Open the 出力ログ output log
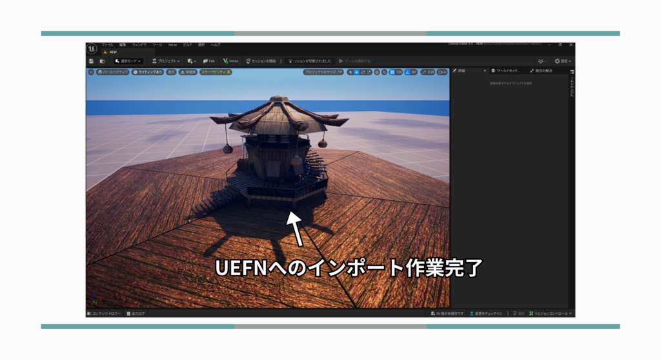661x360 pixels. tap(136, 314)
